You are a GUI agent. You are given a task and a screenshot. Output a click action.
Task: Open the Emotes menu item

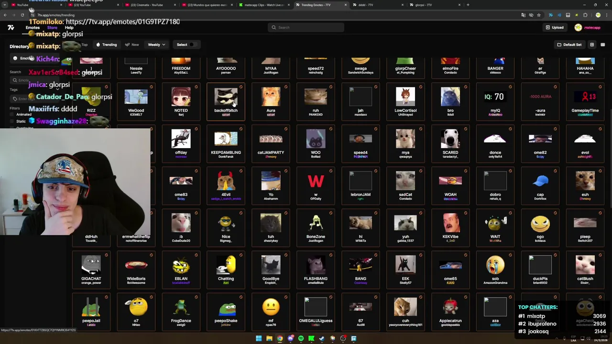pos(33,28)
